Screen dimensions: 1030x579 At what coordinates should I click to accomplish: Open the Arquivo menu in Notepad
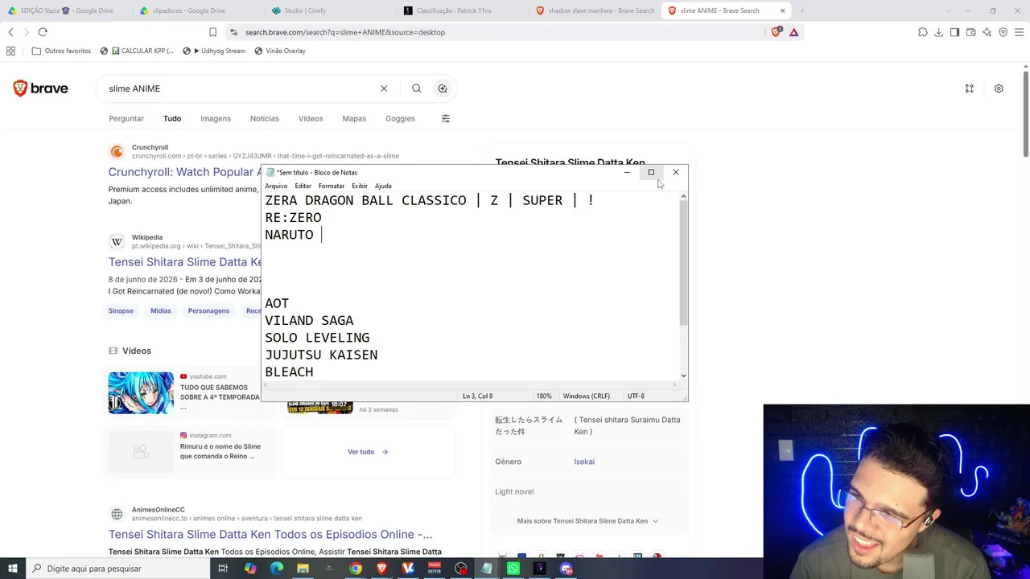pyautogui.click(x=276, y=186)
